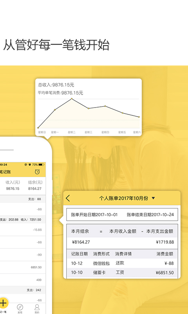Click the 6851.50 entry in phone list

click(36, 267)
